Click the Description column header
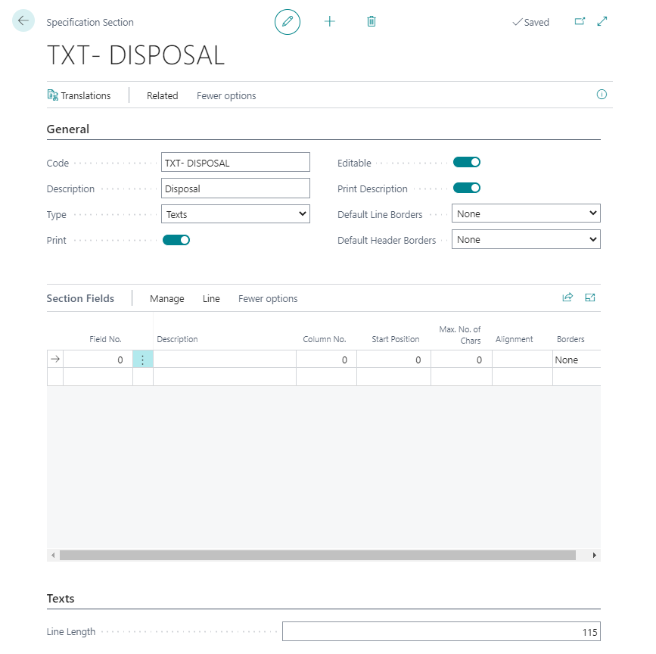 click(x=177, y=339)
